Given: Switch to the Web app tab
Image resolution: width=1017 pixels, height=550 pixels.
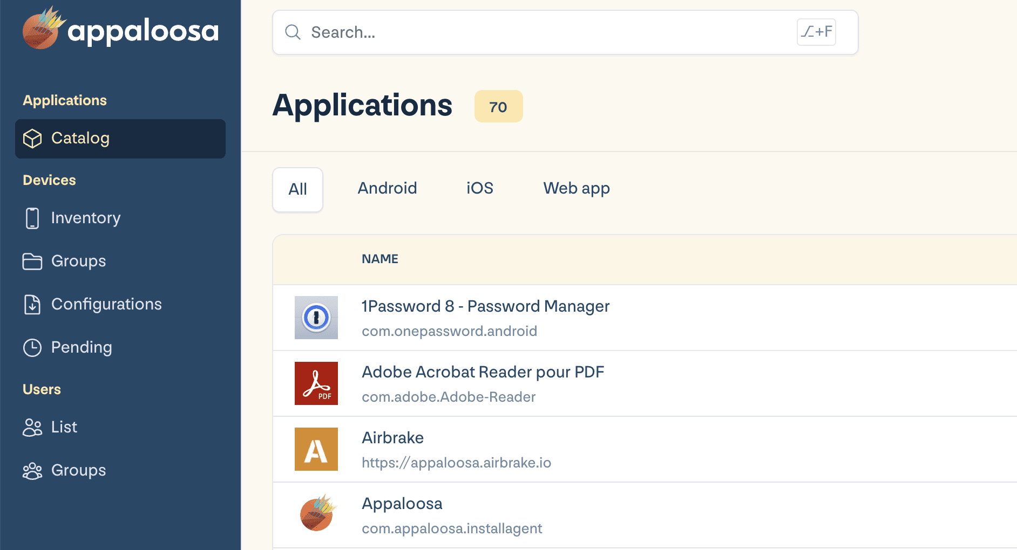Looking at the screenshot, I should (577, 188).
